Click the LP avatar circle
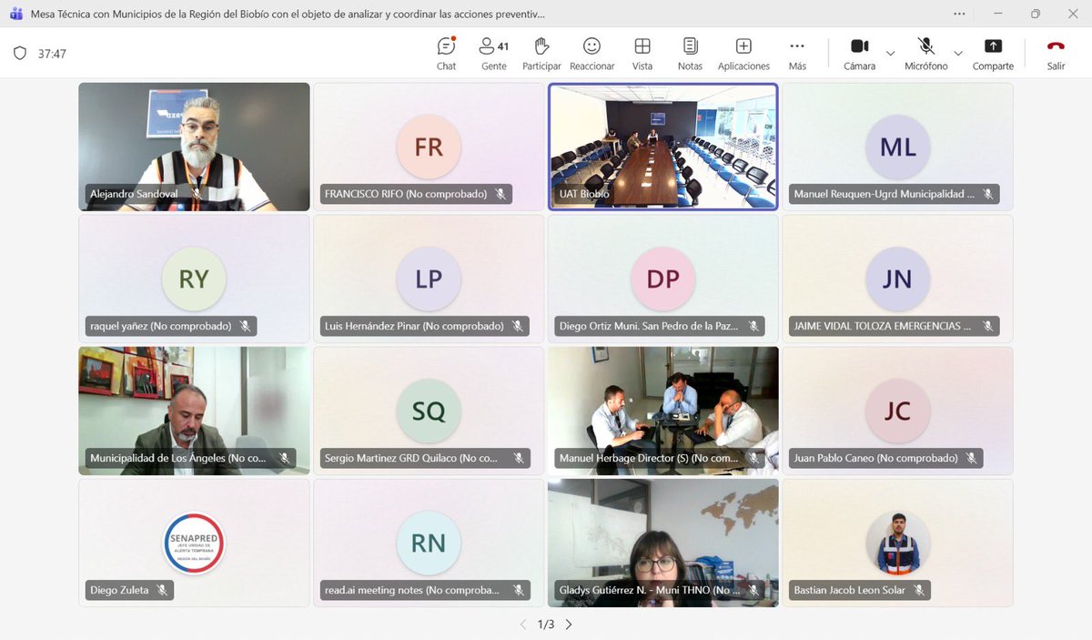 click(x=429, y=279)
